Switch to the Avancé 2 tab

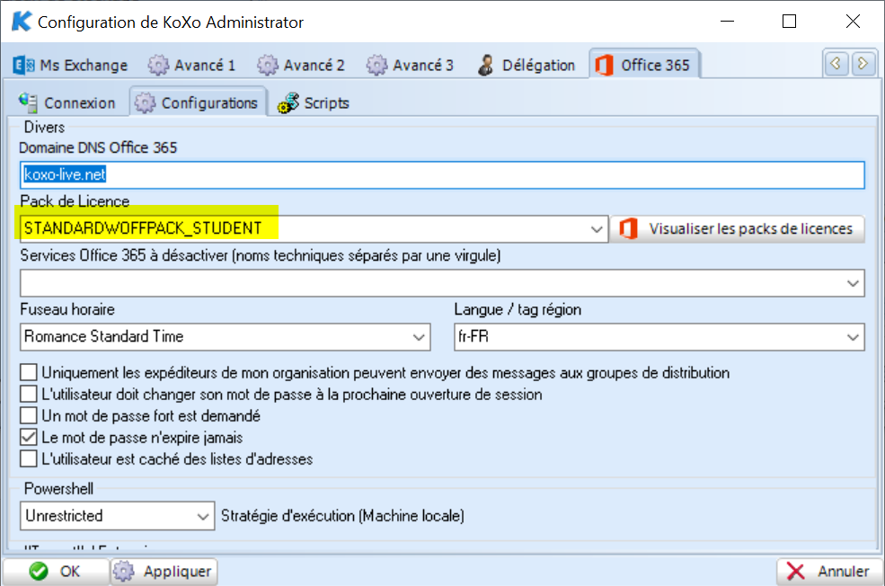(x=301, y=66)
